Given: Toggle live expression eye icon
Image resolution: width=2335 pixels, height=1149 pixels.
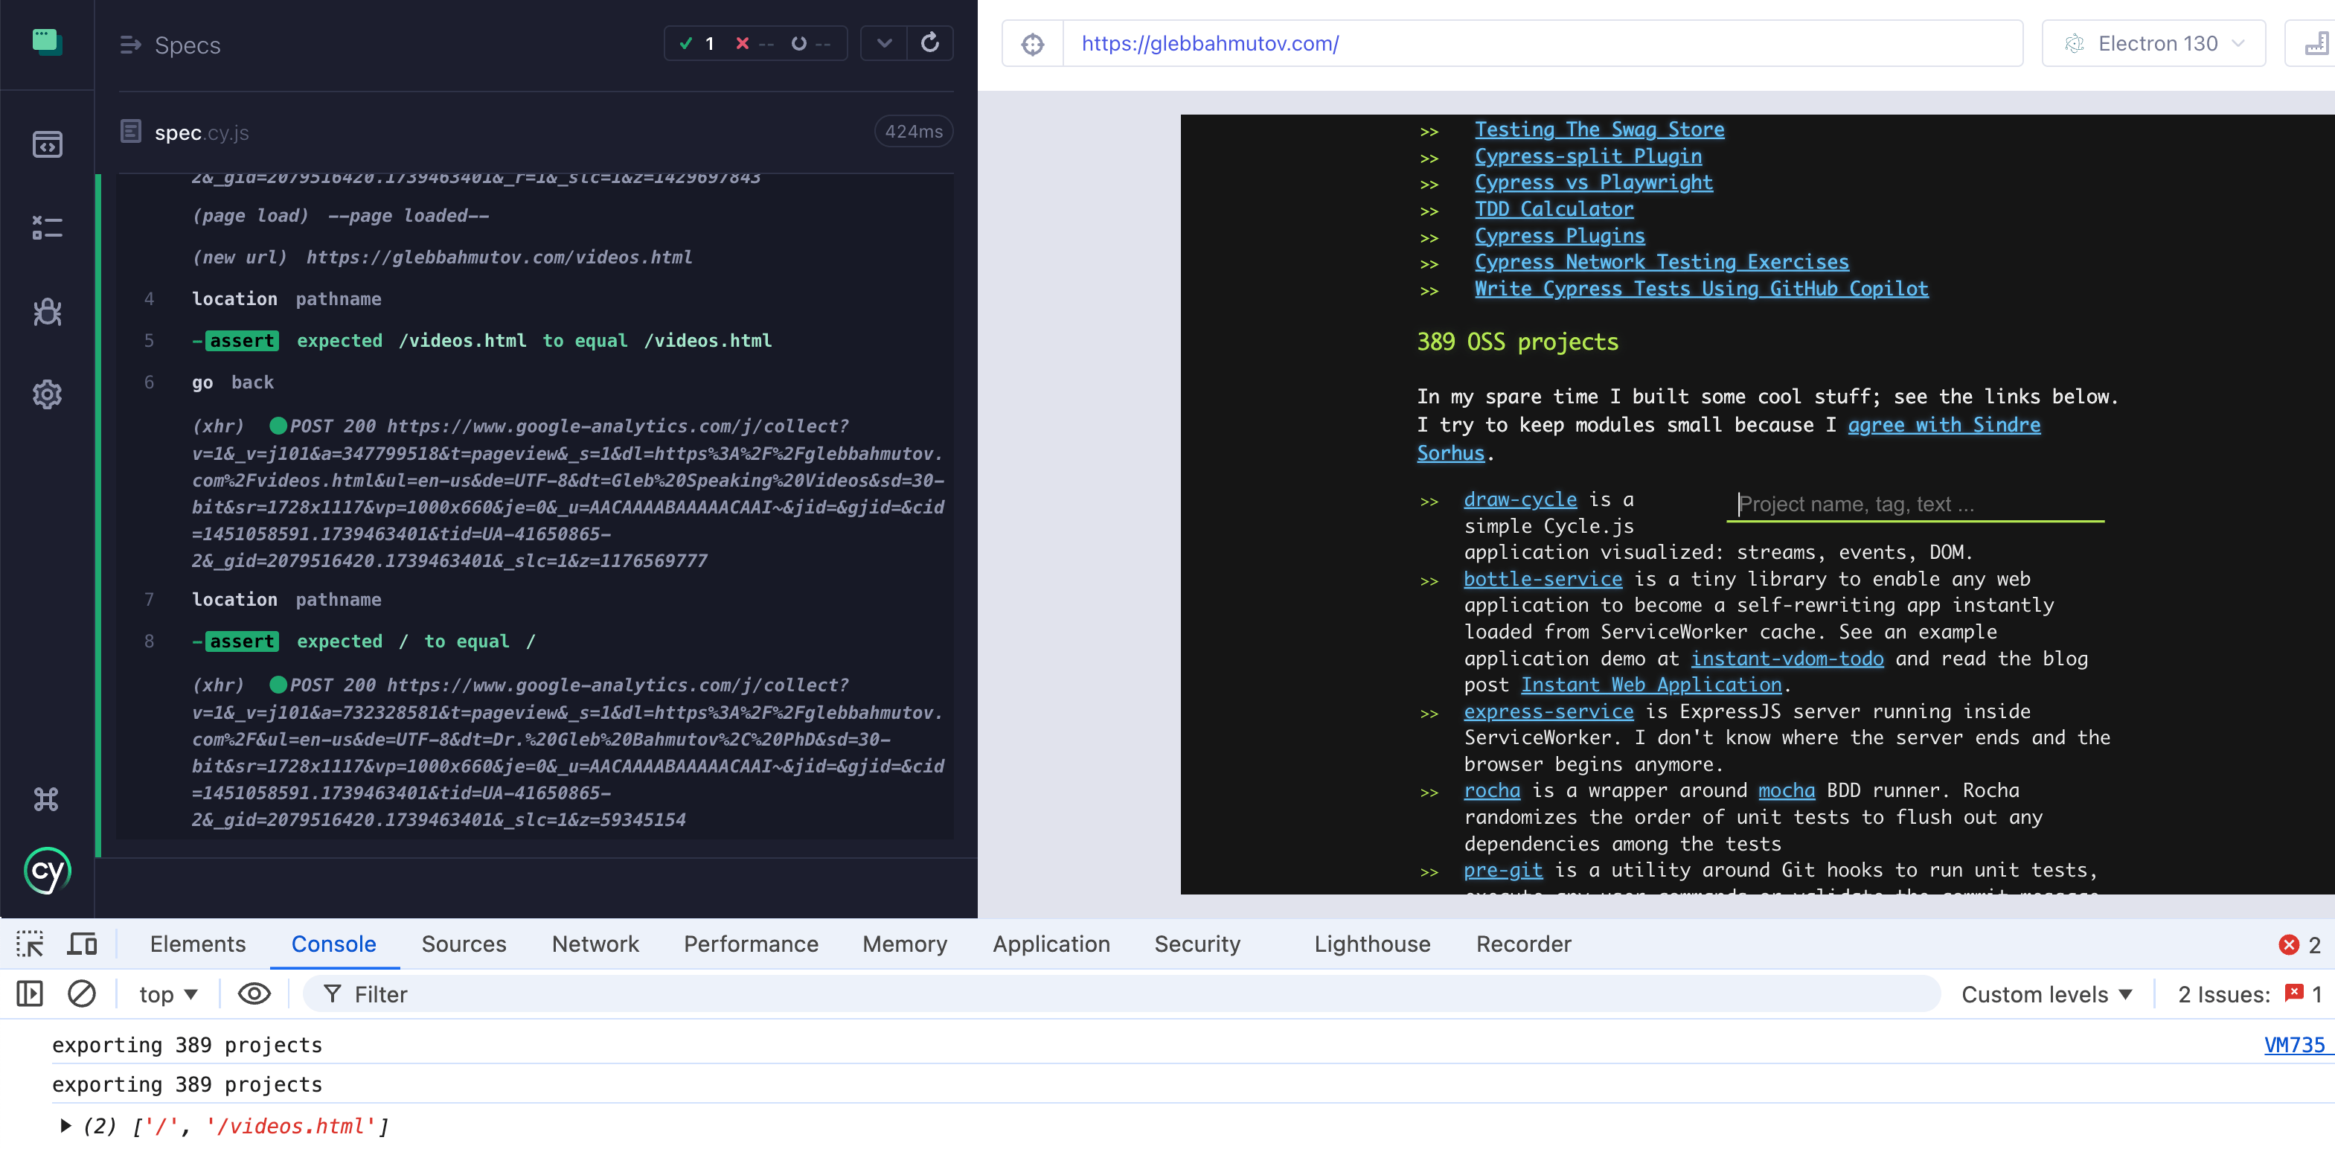Looking at the screenshot, I should (x=254, y=994).
